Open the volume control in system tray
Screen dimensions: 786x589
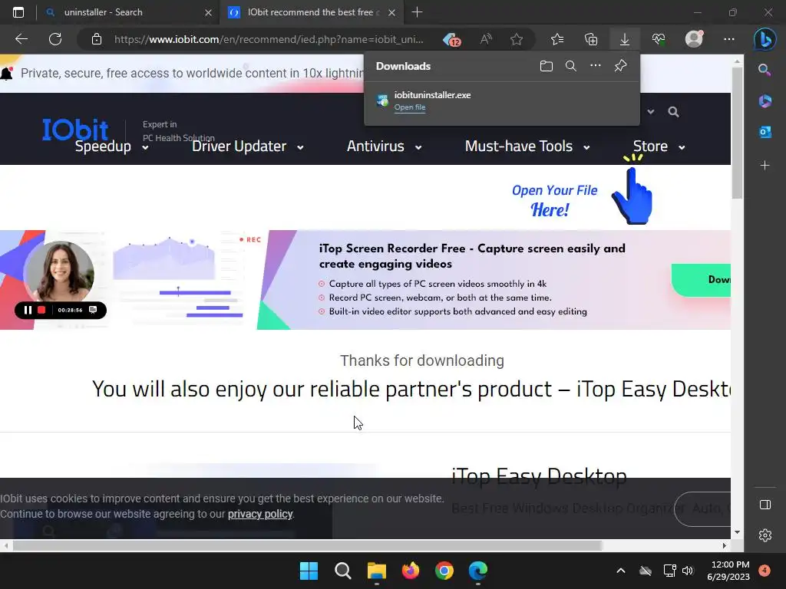(x=688, y=571)
